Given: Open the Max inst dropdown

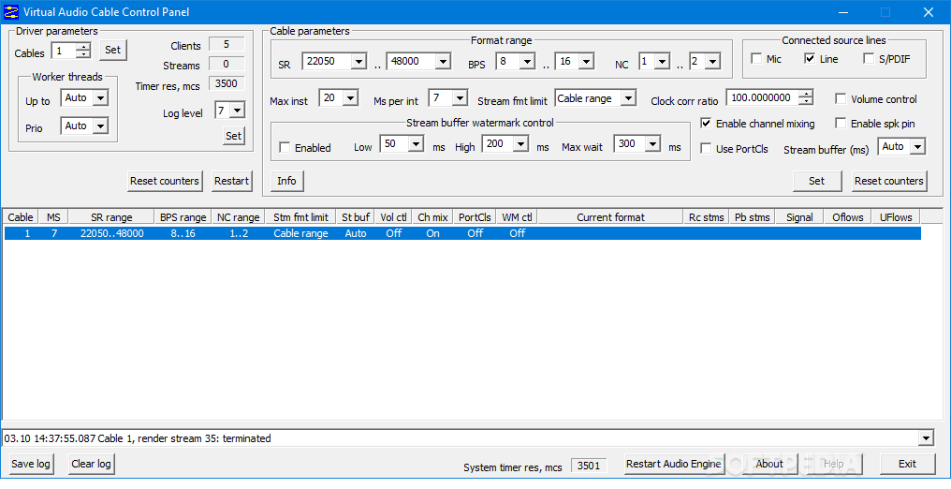Looking at the screenshot, I should [349, 97].
